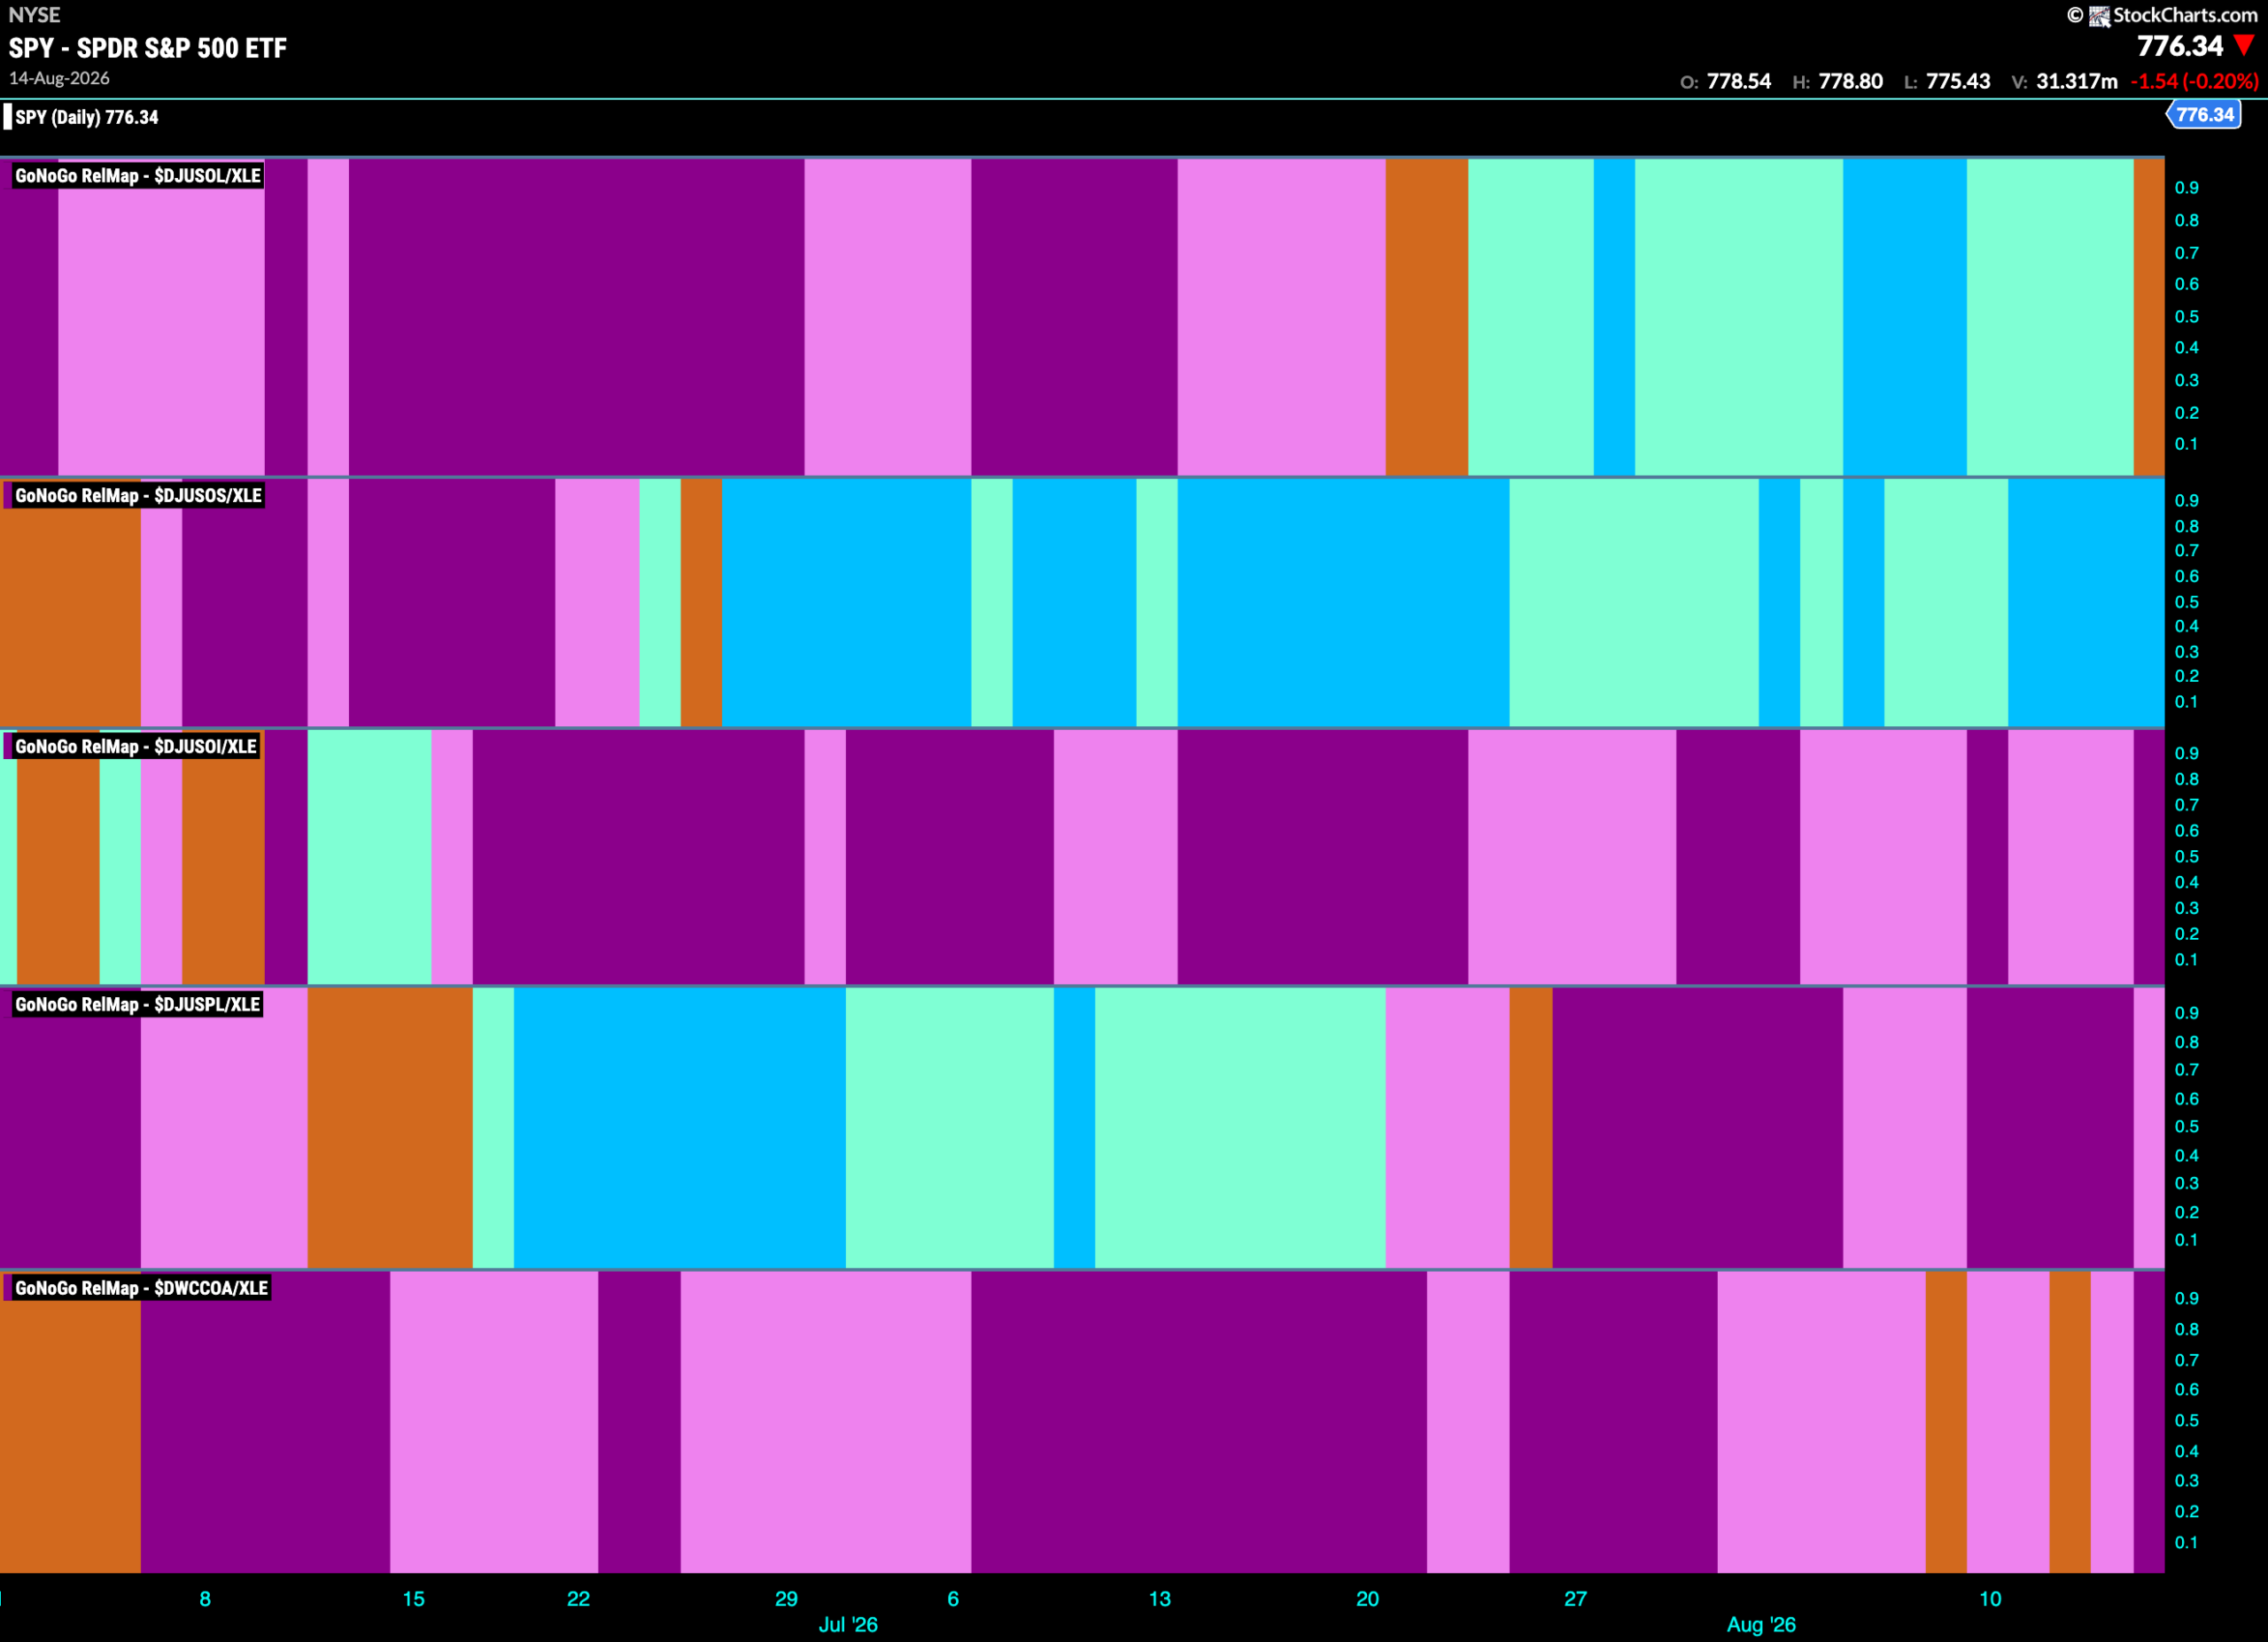
Task: Click the GoNoGo RelMap $DWCCOA/XLE label
Action: (141, 1289)
